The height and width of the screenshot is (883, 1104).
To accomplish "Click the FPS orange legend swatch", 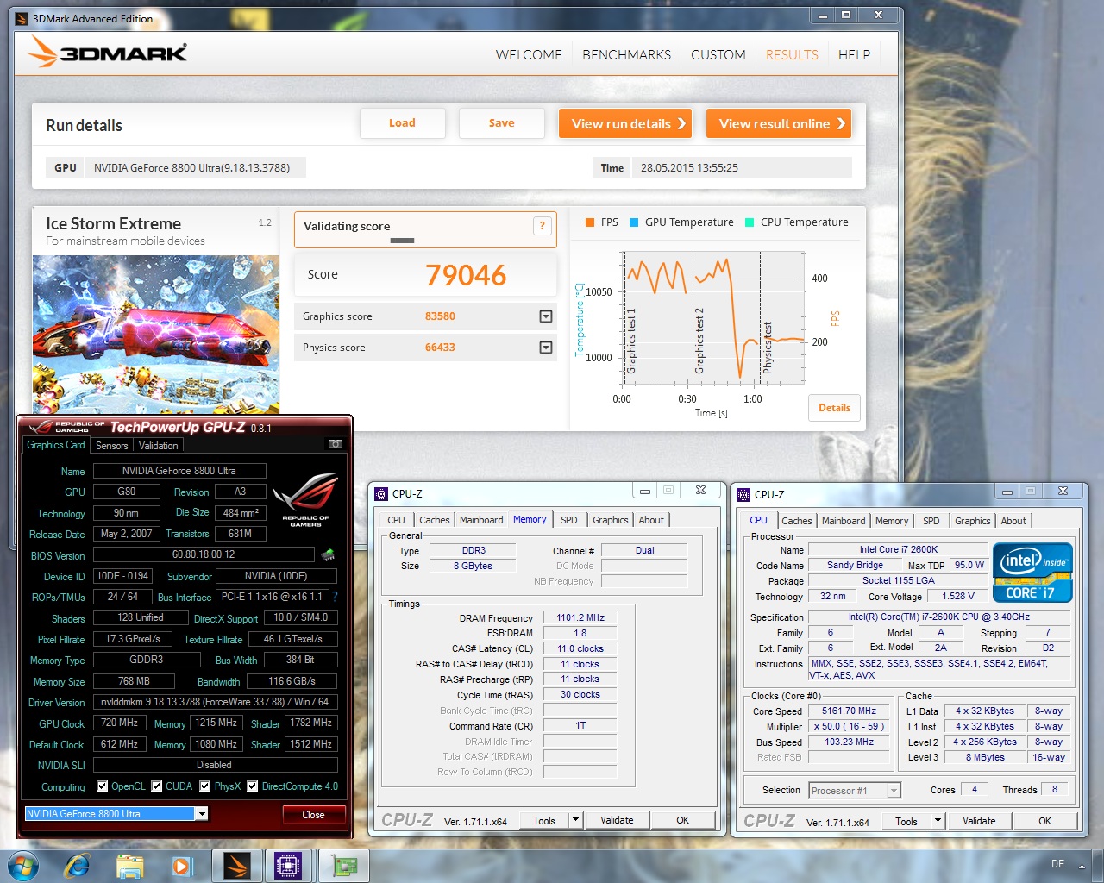I will coord(590,222).
